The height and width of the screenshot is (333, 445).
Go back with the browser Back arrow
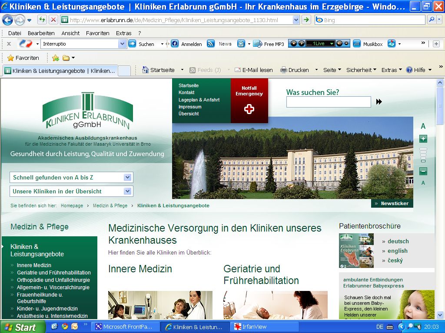(7, 20)
